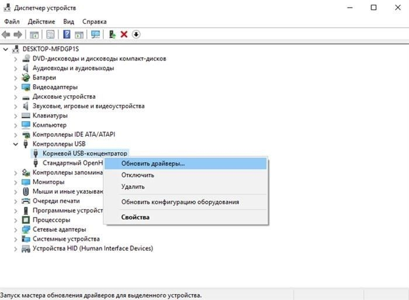Click the show/hide console tree toolbar icon

pyautogui.click(x=34, y=35)
